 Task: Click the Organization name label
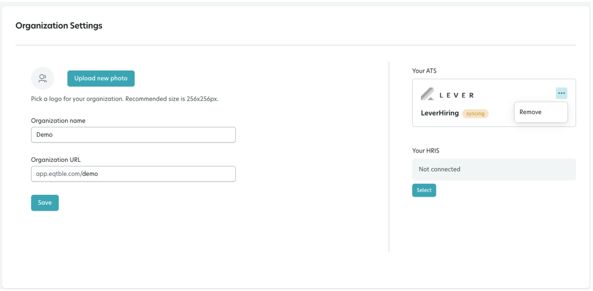pos(58,121)
